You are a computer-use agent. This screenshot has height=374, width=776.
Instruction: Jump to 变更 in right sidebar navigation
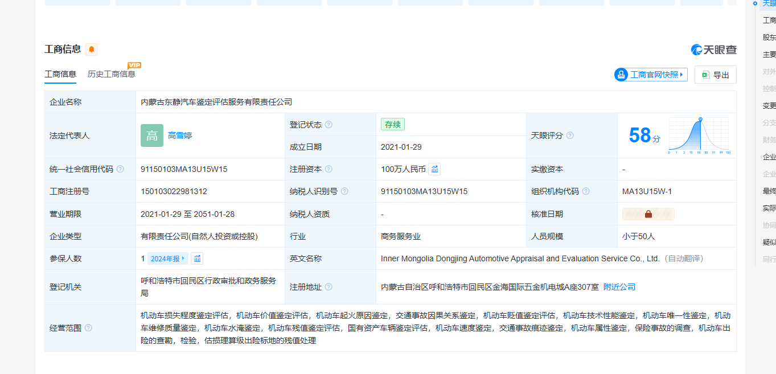point(769,106)
